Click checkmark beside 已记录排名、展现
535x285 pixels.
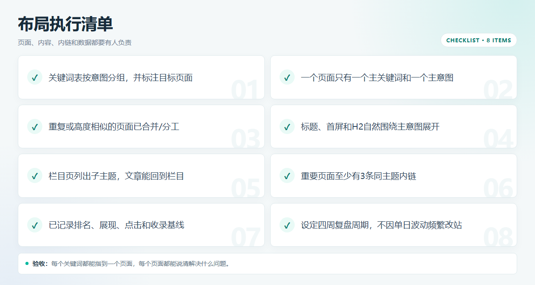point(35,225)
